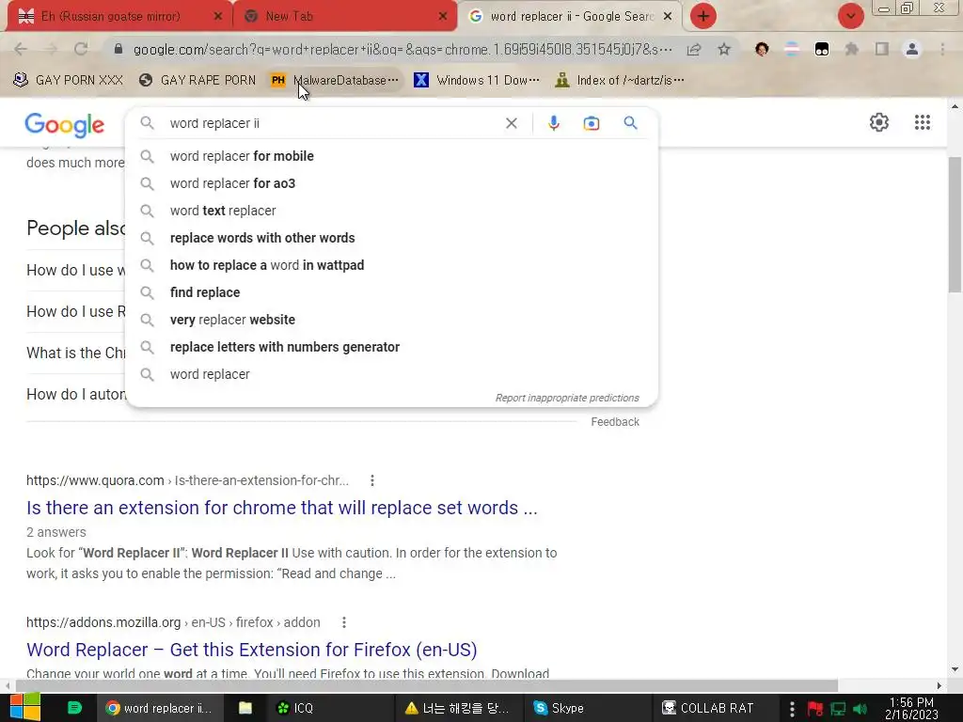Click the Feedback link
963x722 pixels.
(x=615, y=422)
